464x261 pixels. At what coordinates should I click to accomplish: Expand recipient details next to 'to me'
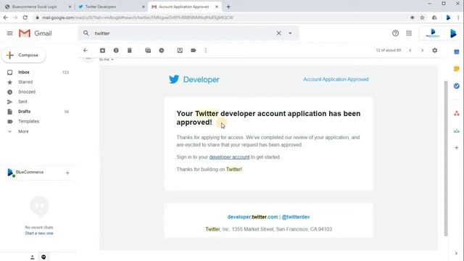pos(112,59)
